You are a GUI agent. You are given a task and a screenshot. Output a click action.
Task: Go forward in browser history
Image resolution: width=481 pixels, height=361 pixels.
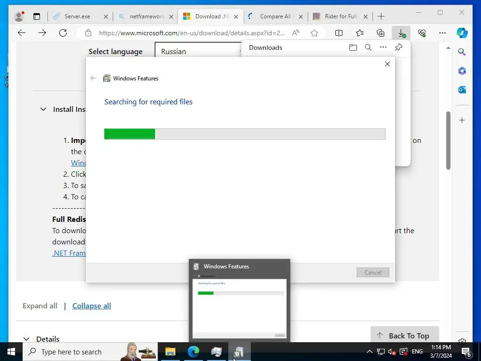[x=42, y=33]
